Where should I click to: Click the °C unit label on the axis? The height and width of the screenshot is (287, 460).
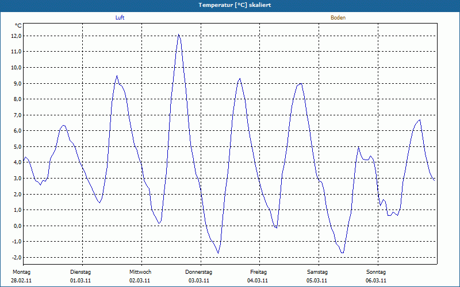(x=18, y=26)
